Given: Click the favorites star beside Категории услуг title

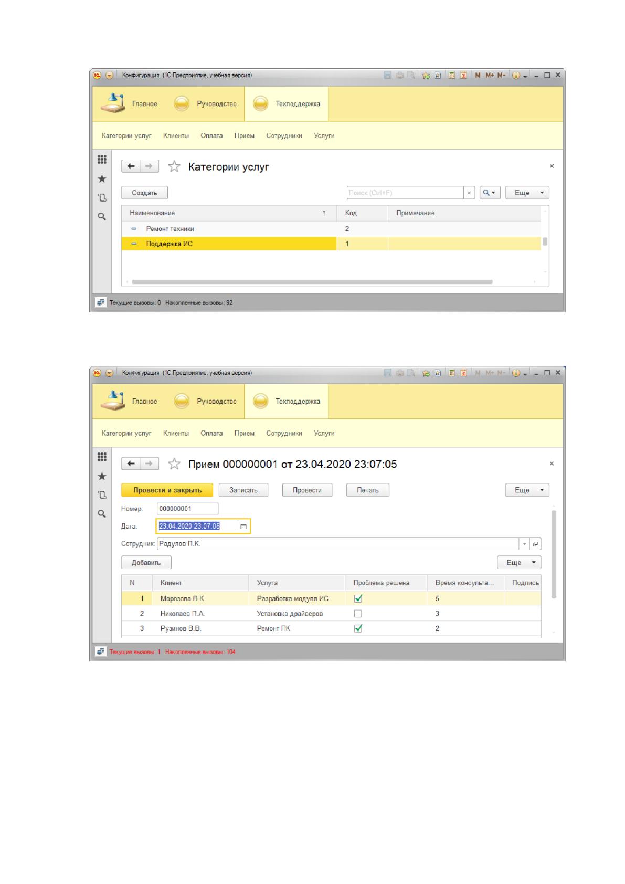Looking at the screenshot, I should point(174,167).
